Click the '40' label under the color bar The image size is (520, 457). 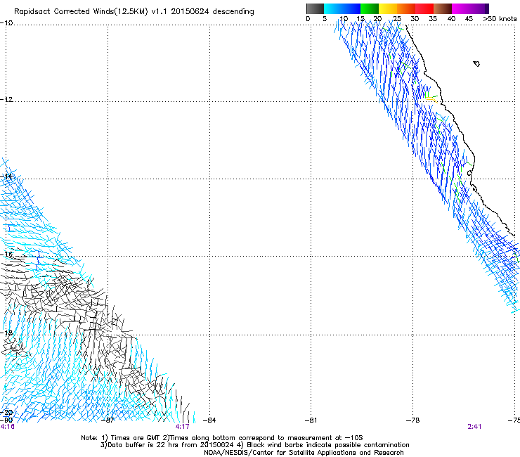(x=451, y=19)
